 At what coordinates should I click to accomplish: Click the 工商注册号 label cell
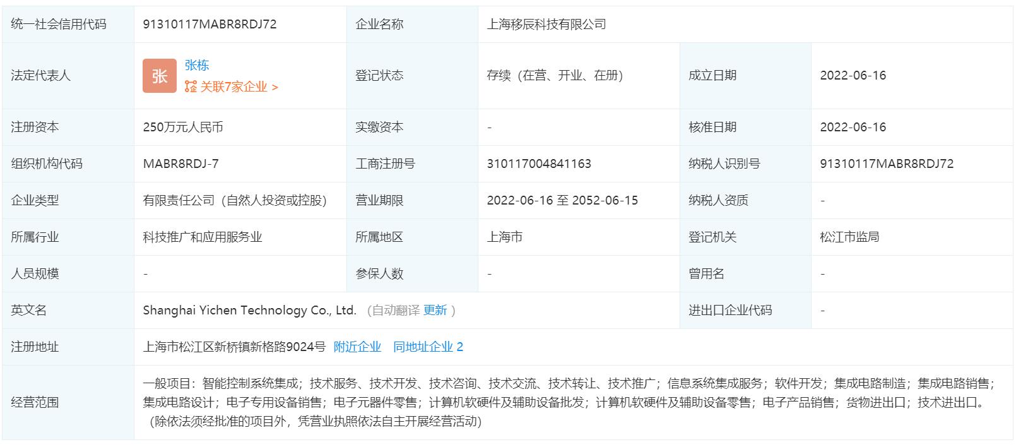pos(412,164)
